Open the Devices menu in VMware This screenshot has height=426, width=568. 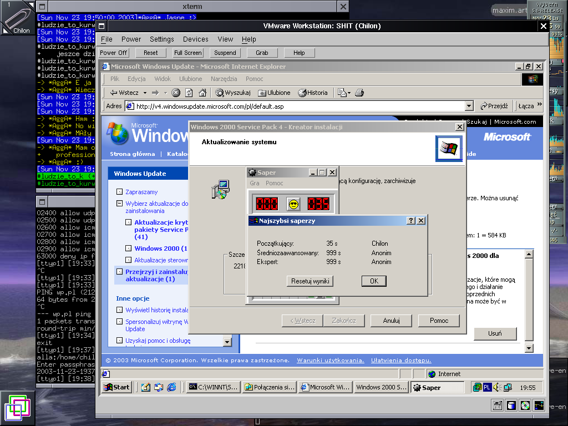click(x=195, y=39)
